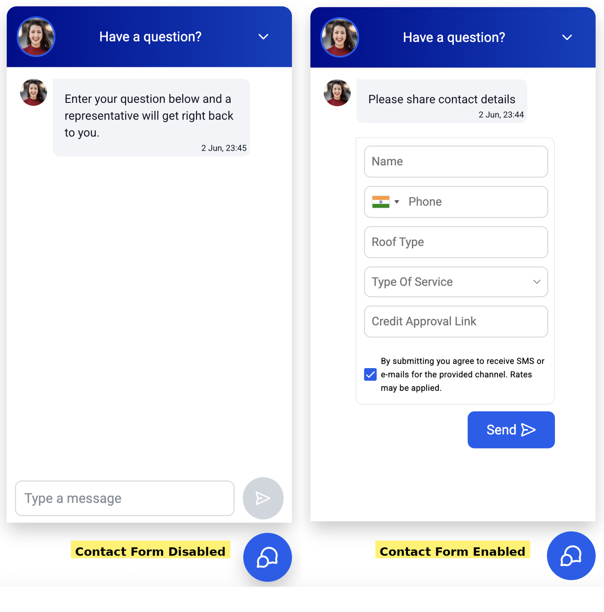Click the Credit Approval Link field
This screenshot has height=612, width=604.
coord(456,322)
